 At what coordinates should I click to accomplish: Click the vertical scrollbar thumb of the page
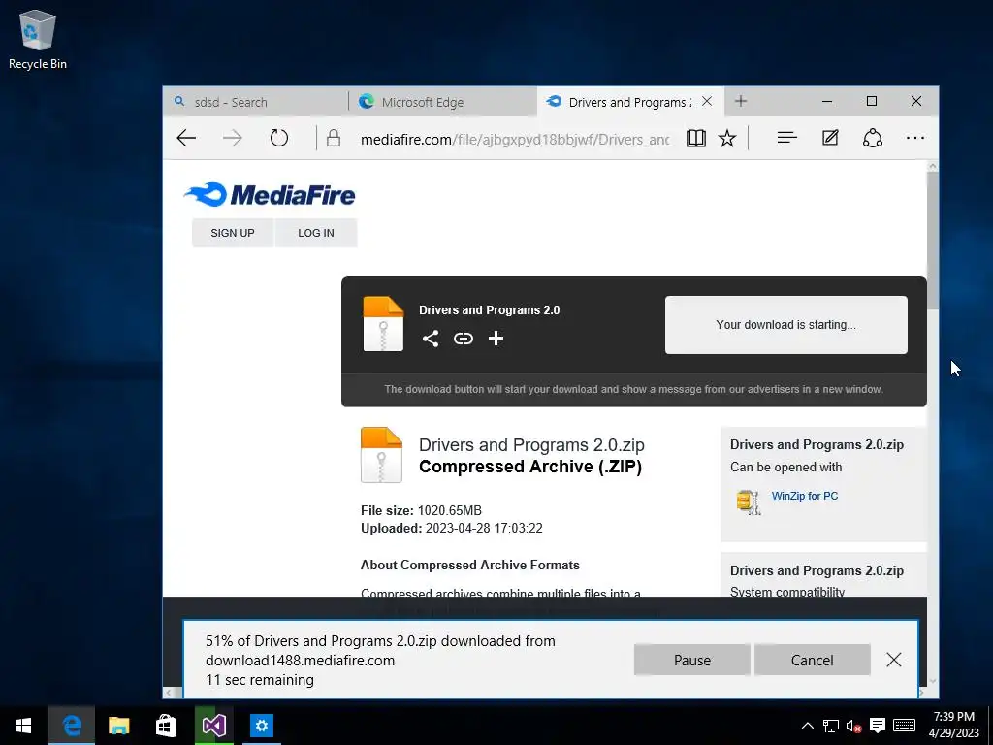pyautogui.click(x=932, y=240)
